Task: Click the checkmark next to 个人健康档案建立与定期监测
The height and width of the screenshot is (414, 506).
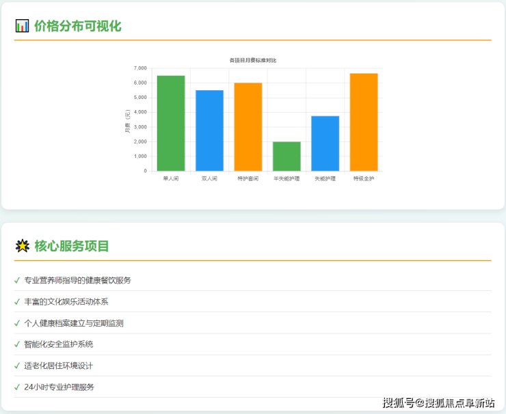Action: pos(17,323)
